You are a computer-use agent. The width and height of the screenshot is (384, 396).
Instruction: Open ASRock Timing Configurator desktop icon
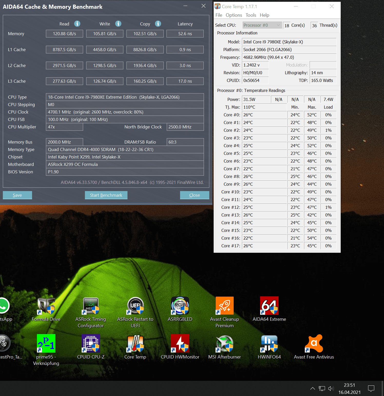(91, 312)
